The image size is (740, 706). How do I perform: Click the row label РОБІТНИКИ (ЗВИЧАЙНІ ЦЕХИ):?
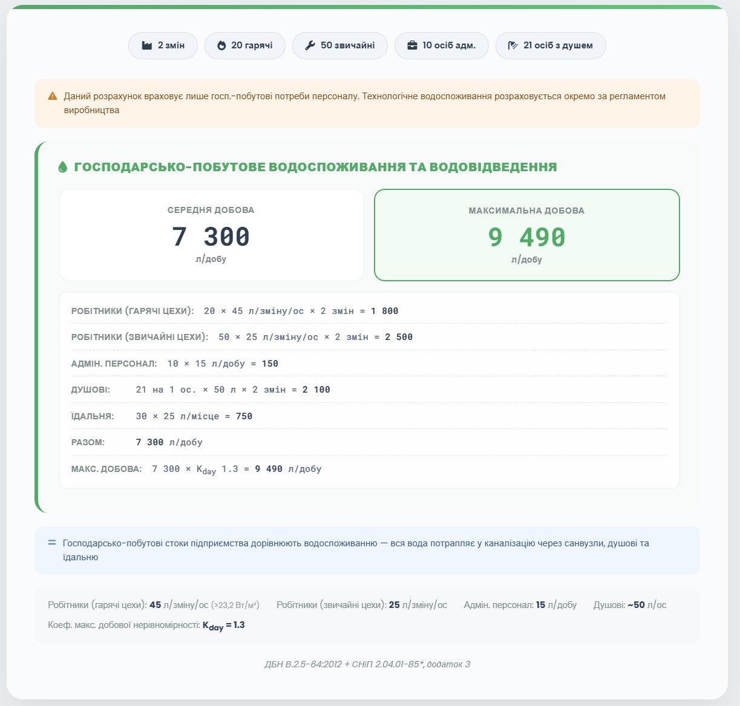pos(140,337)
